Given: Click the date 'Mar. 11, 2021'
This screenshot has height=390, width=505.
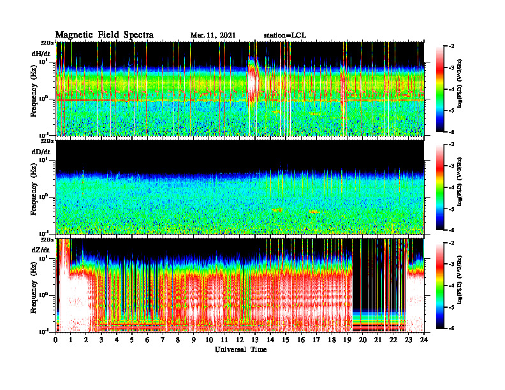Looking at the screenshot, I should point(213,35).
